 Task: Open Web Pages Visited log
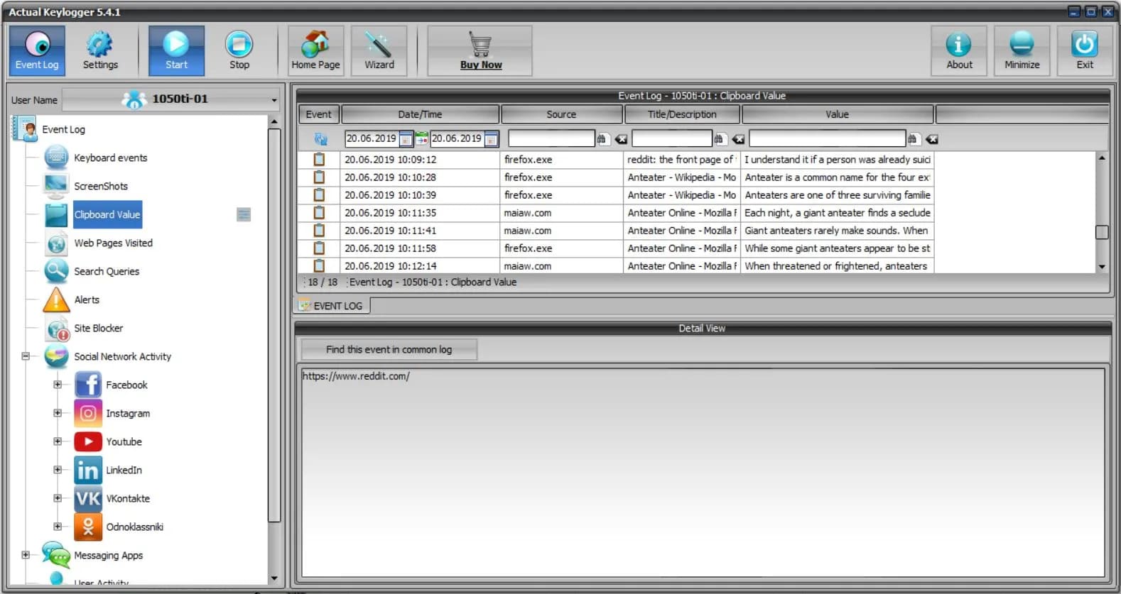(x=113, y=243)
